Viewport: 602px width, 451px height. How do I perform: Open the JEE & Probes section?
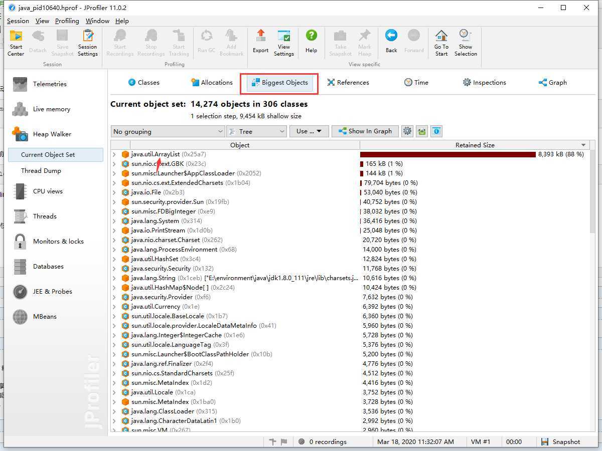[x=53, y=292]
